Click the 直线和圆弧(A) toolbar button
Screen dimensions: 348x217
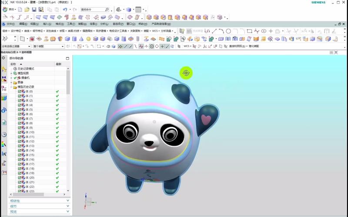click(238, 46)
